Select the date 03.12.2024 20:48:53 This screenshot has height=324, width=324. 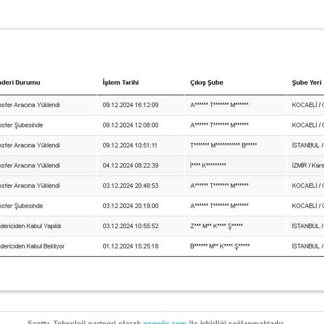(131, 186)
